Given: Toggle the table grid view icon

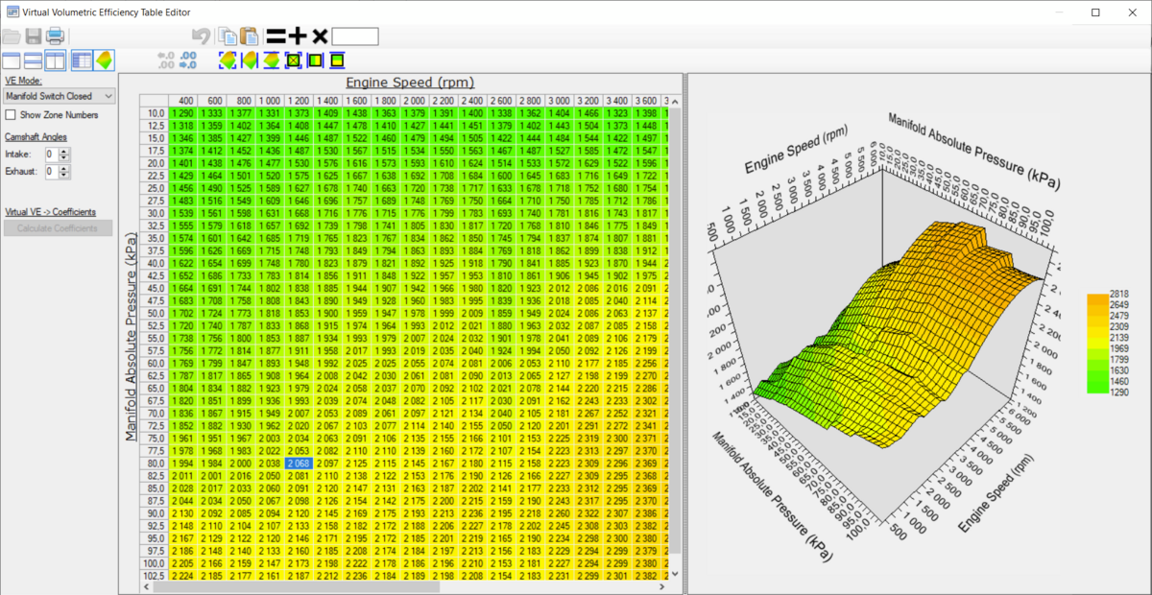Looking at the screenshot, I should (x=83, y=60).
